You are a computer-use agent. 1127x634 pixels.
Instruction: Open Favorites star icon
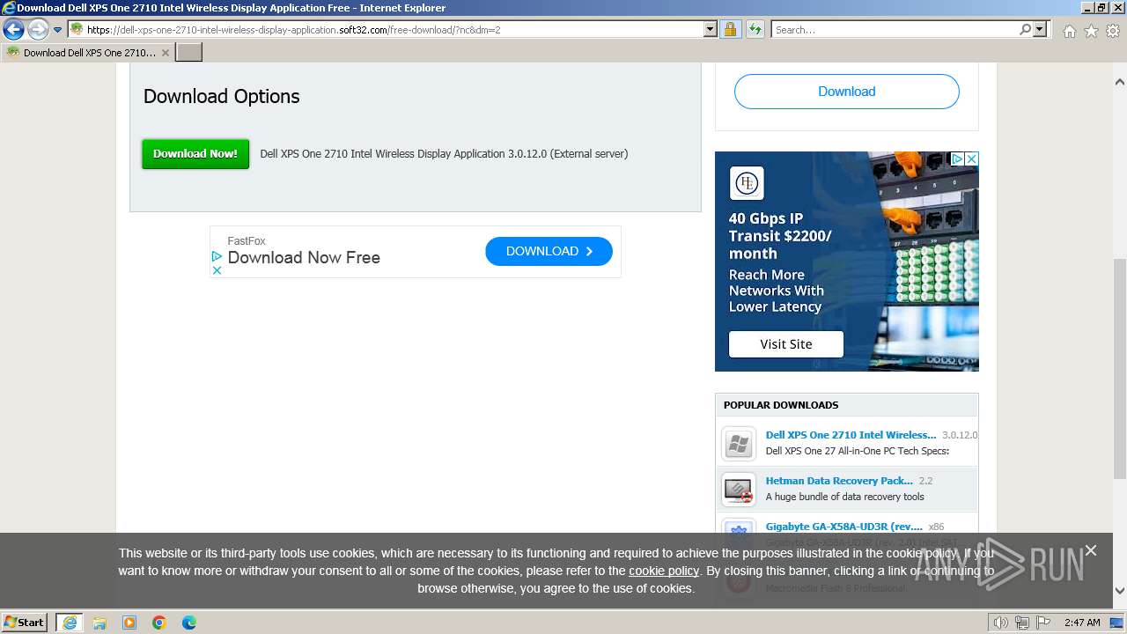1091,31
